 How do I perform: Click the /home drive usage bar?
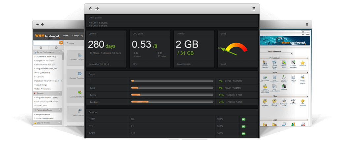tap(172, 95)
